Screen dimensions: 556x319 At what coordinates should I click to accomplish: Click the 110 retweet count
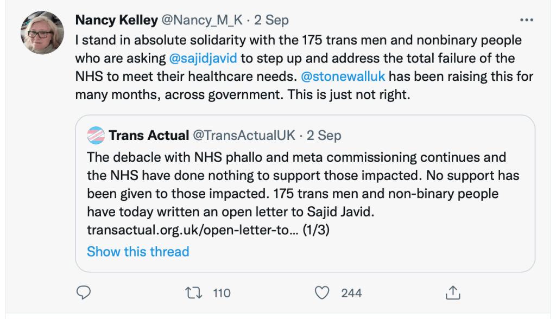pyautogui.click(x=222, y=293)
